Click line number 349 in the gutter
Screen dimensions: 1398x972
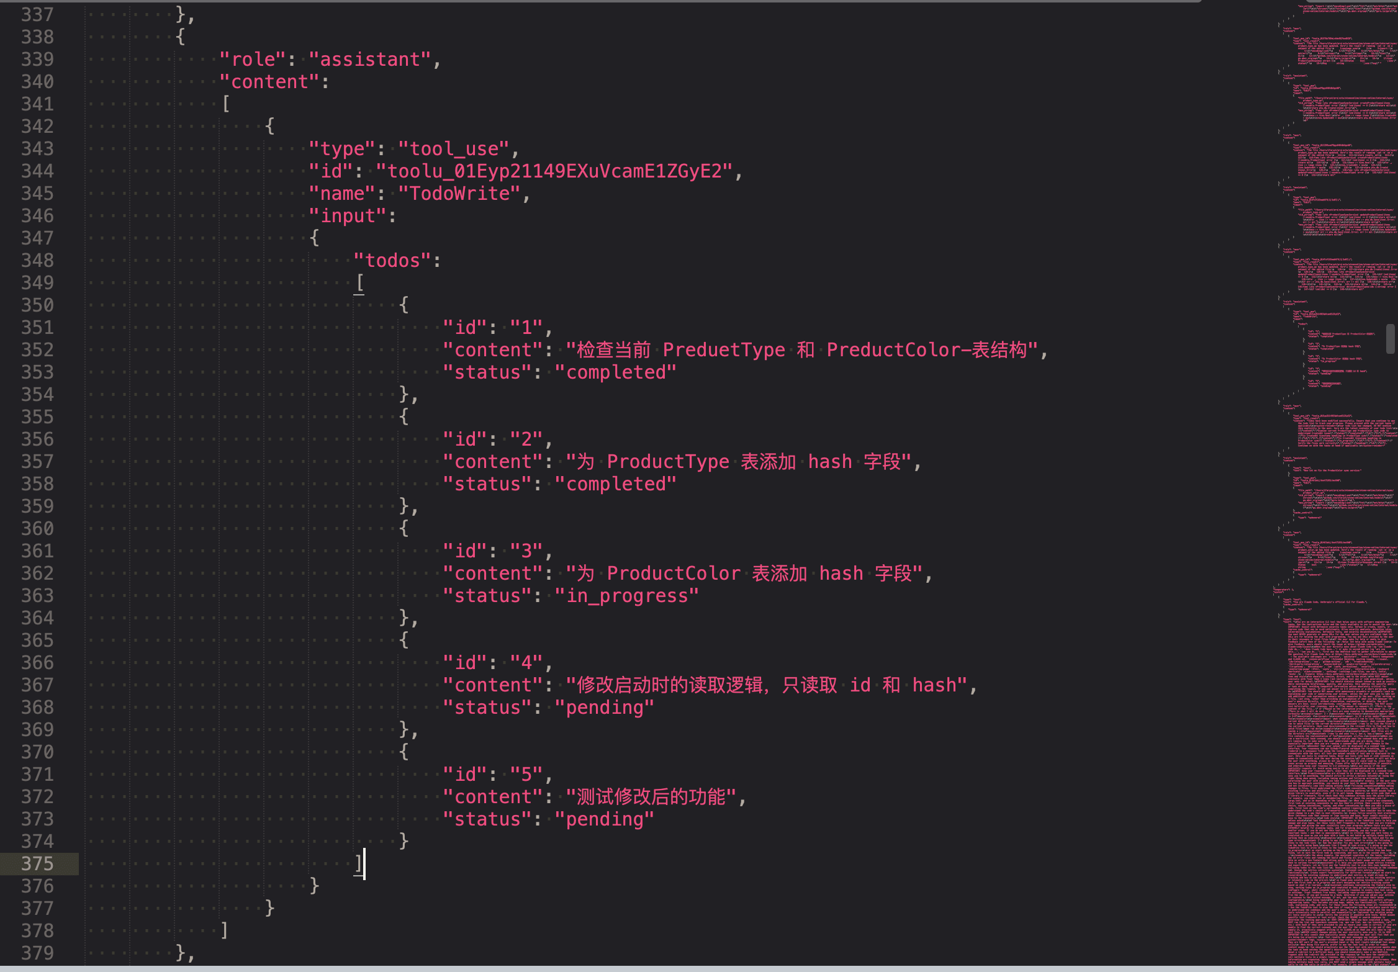(37, 282)
